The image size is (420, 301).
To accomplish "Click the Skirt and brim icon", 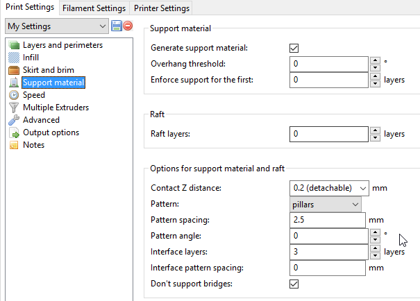I will 14,70.
